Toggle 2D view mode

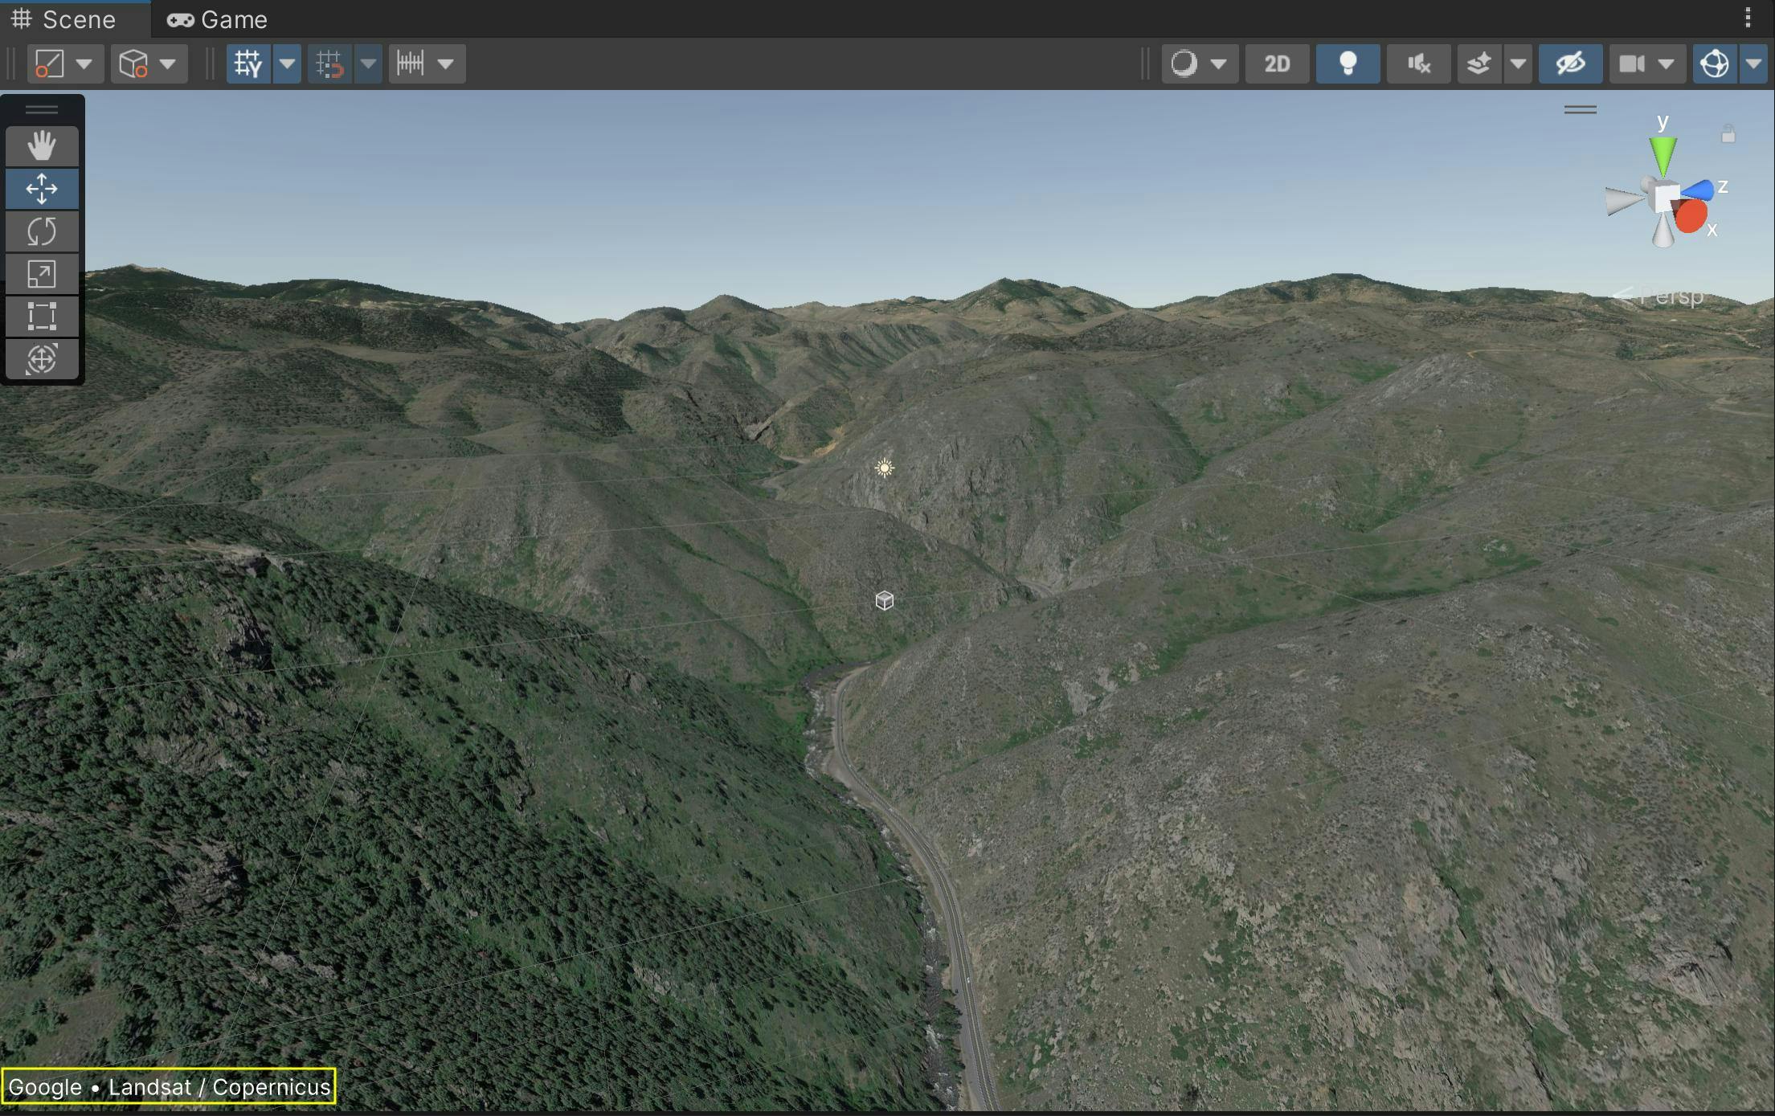pyautogui.click(x=1277, y=63)
